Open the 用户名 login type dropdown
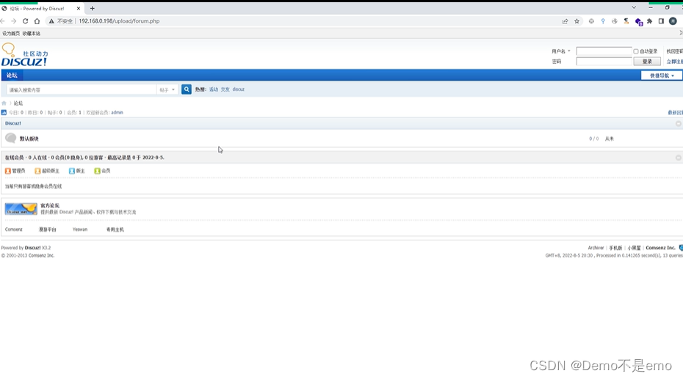Screen dimensions: 683x379 pyautogui.click(x=560, y=51)
